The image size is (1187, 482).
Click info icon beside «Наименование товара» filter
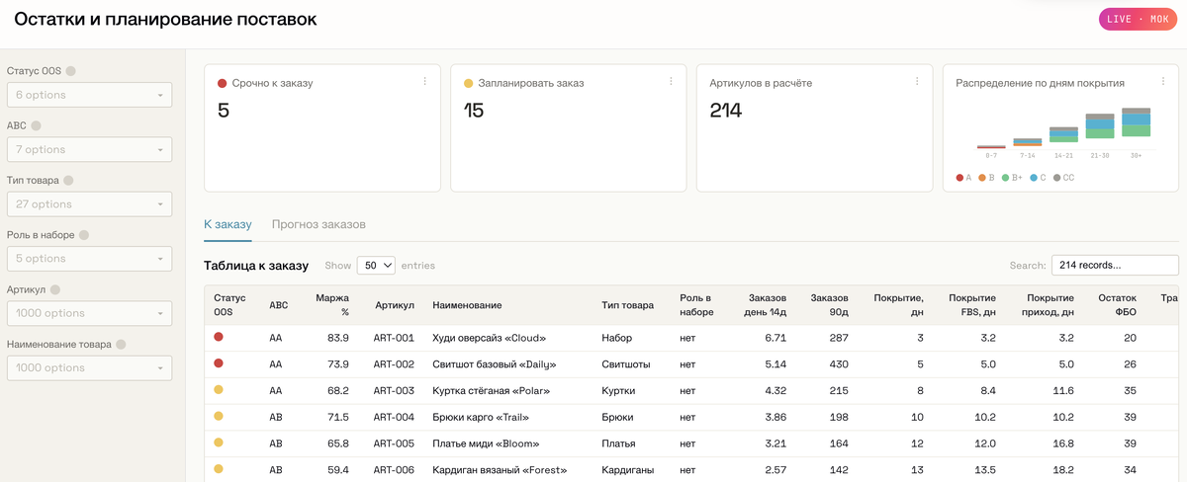[x=121, y=345]
